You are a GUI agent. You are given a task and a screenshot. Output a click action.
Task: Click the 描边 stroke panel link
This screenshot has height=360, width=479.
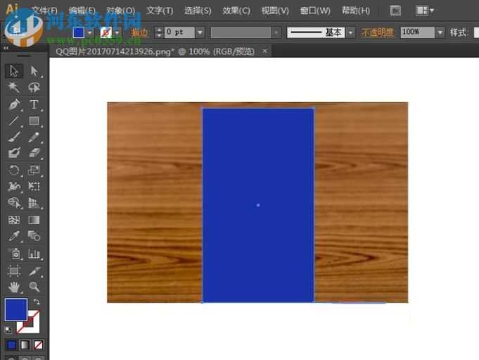click(x=139, y=32)
